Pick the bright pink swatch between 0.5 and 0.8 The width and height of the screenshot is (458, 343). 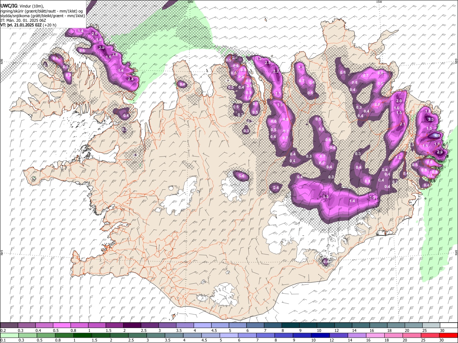coord(62,325)
